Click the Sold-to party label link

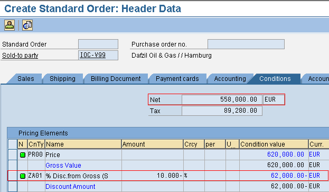(x=20, y=56)
